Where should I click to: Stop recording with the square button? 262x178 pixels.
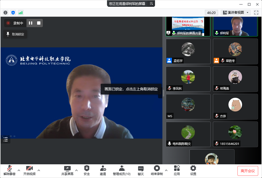point(39,23)
